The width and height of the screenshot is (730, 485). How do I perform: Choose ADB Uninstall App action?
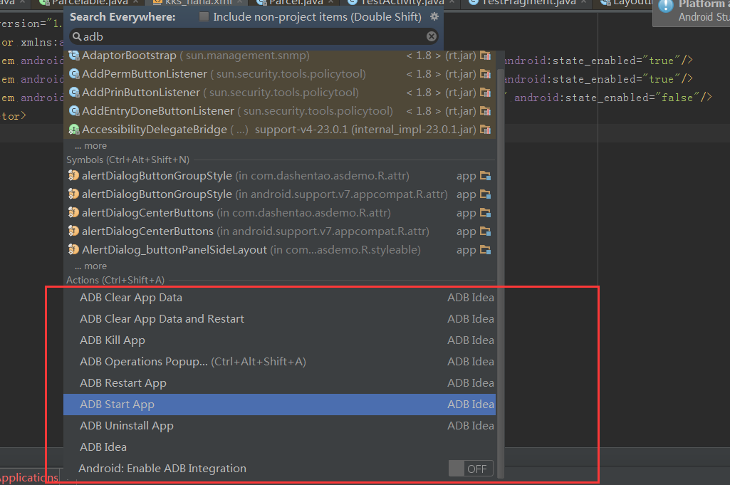click(127, 426)
